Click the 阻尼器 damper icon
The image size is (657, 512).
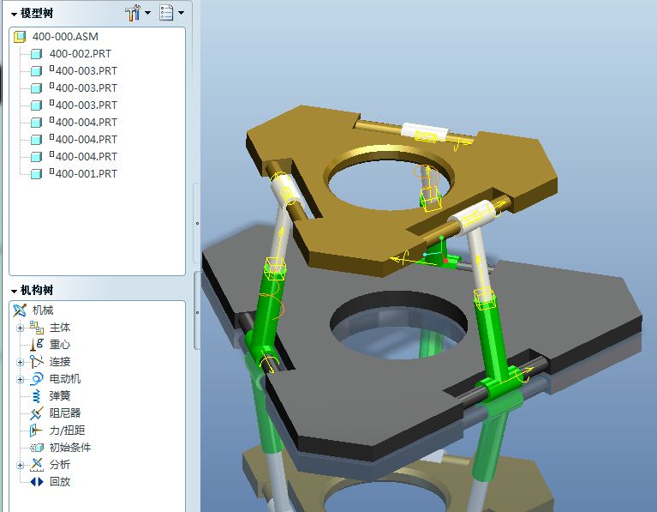37,413
